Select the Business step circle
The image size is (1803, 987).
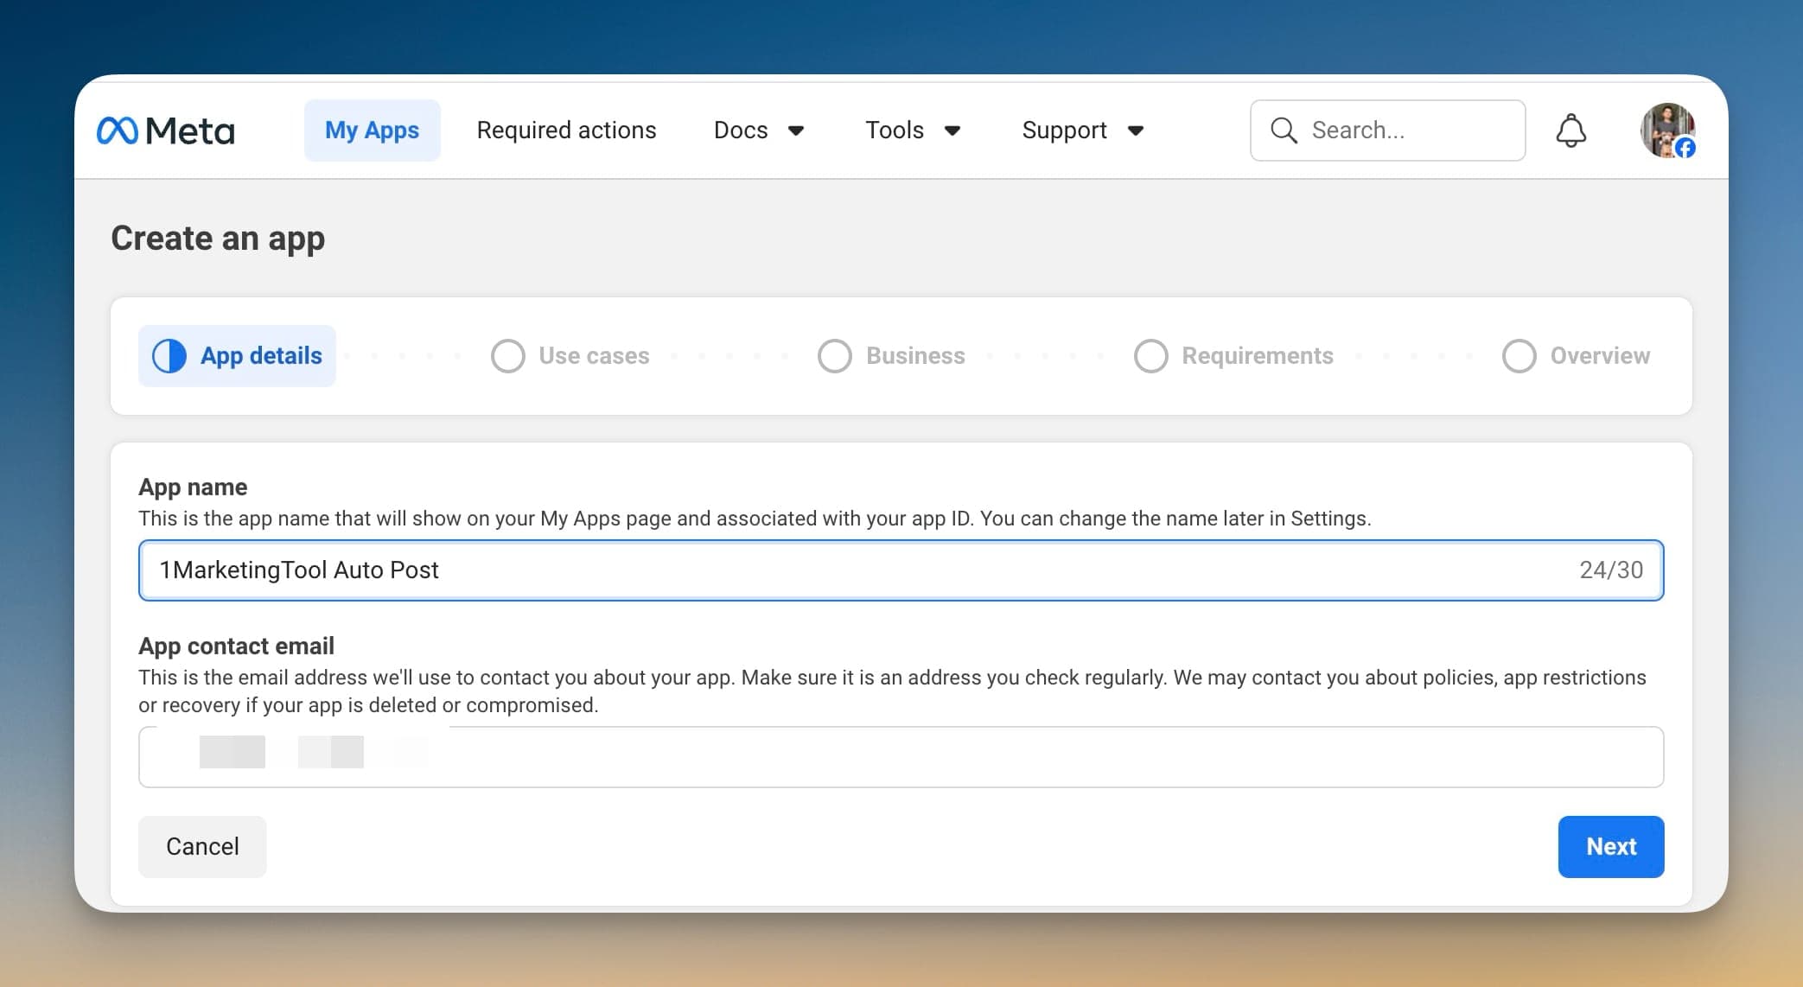coord(835,356)
